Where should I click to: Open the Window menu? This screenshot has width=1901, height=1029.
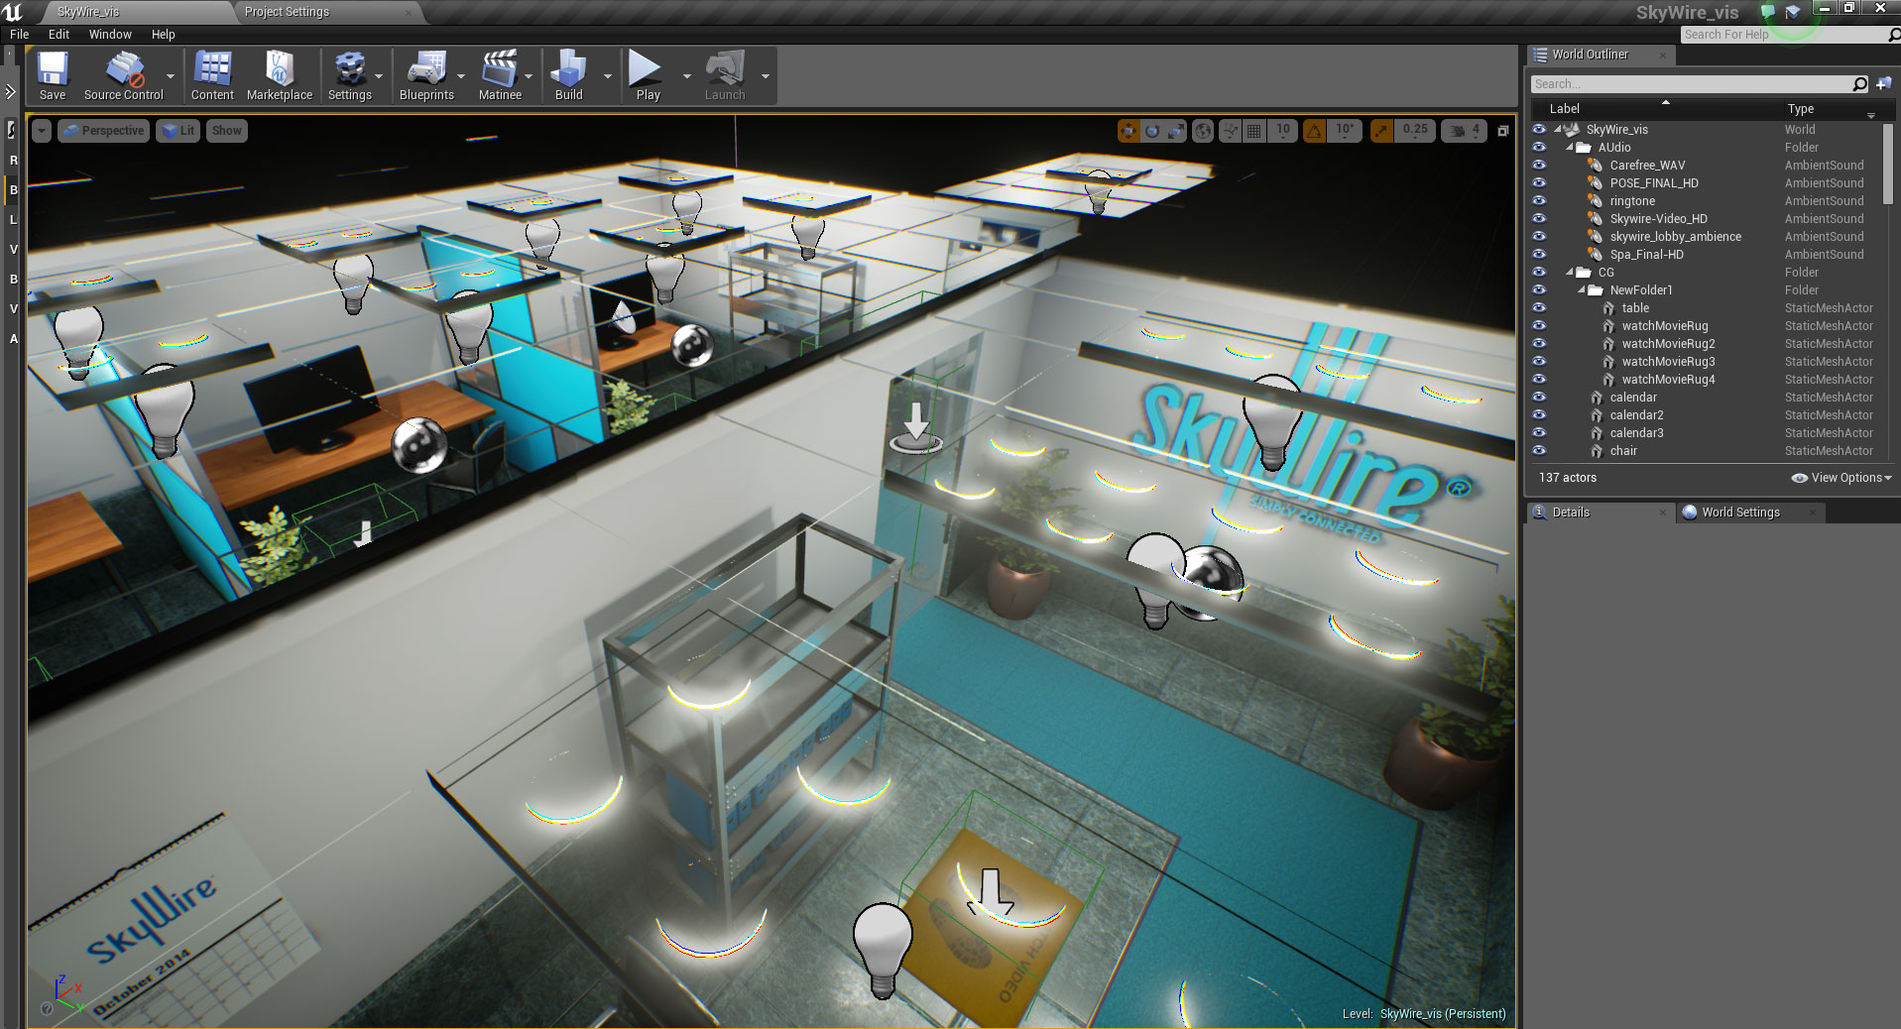coord(110,35)
